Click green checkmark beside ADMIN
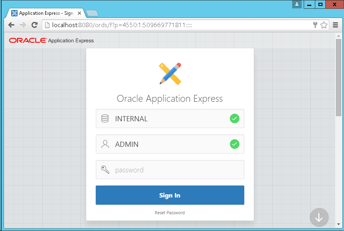This screenshot has height=231, width=344. coord(235,144)
